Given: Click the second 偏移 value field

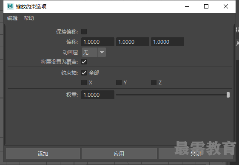Looking at the screenshot, I should 133,42.
